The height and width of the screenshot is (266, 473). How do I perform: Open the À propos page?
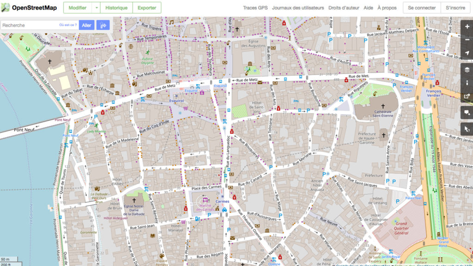(387, 8)
